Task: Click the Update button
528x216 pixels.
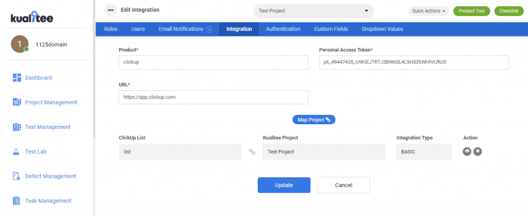Action: click(x=284, y=185)
